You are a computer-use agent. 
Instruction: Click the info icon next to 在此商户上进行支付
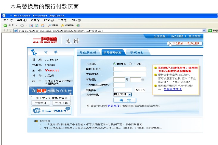(155, 68)
